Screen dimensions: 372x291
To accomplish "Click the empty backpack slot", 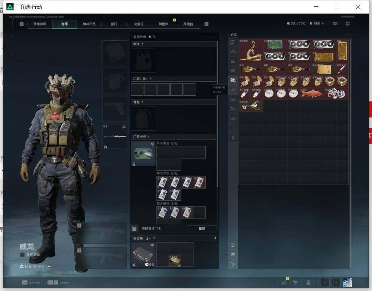I will 143,118.
